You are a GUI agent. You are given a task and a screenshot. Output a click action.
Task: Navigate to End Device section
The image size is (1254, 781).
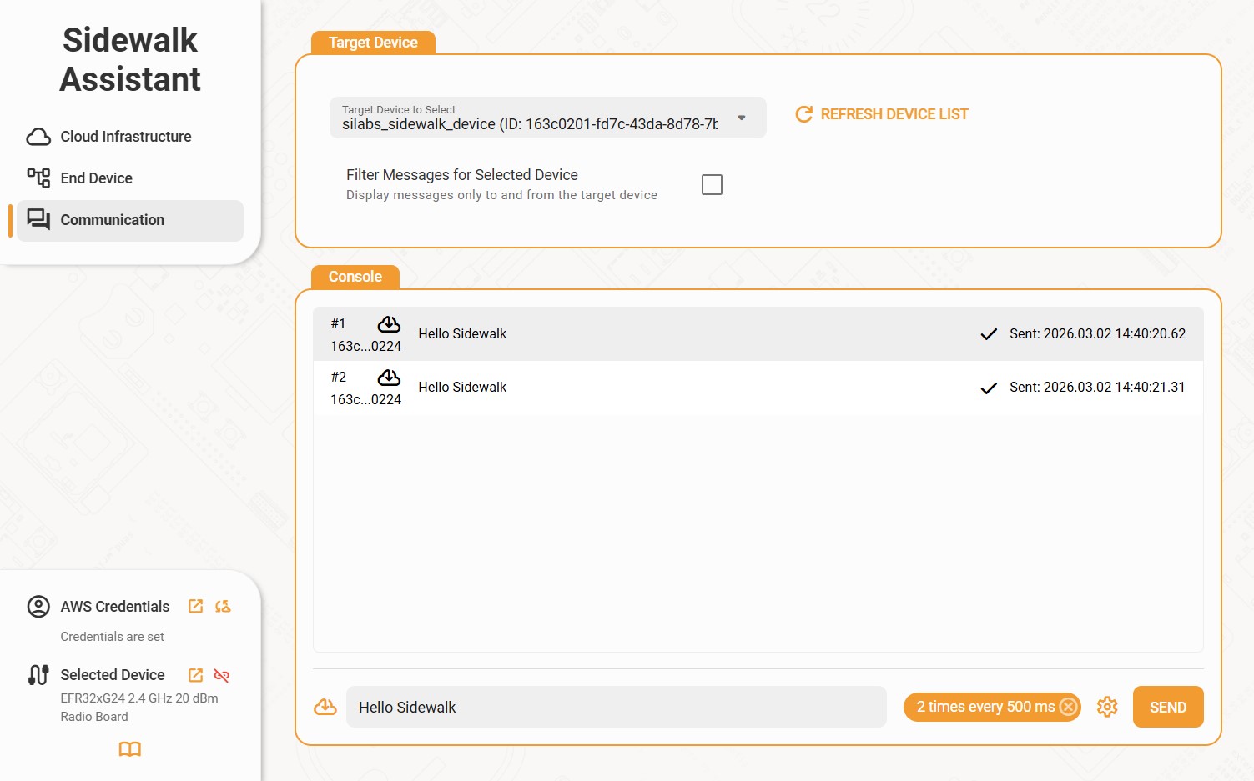click(x=96, y=178)
